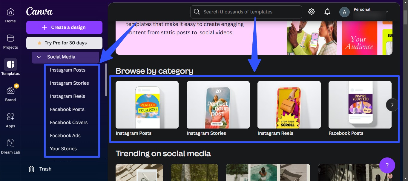Click the next arrow on category carousel
408x181 pixels.
click(x=392, y=105)
